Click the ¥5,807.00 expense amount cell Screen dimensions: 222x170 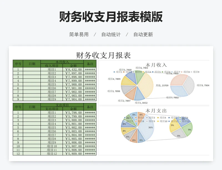[x=73, y=146]
